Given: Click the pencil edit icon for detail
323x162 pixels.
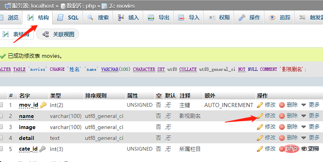Looking at the screenshot, I should (x=260, y=138).
